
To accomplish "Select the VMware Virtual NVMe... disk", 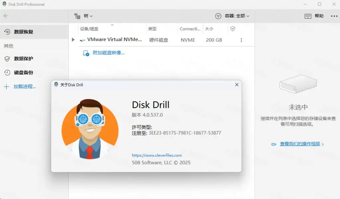I will point(115,40).
